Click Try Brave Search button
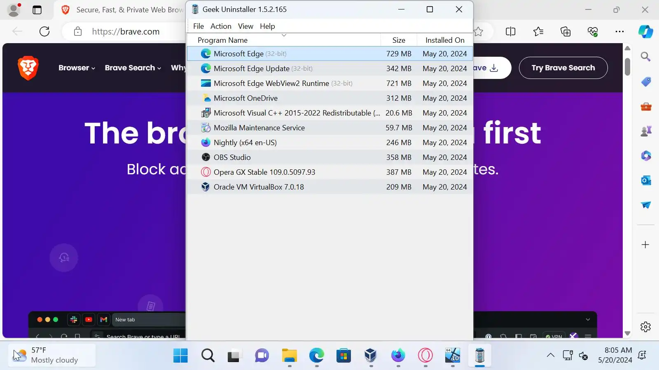Image resolution: width=659 pixels, height=370 pixels. [563, 68]
